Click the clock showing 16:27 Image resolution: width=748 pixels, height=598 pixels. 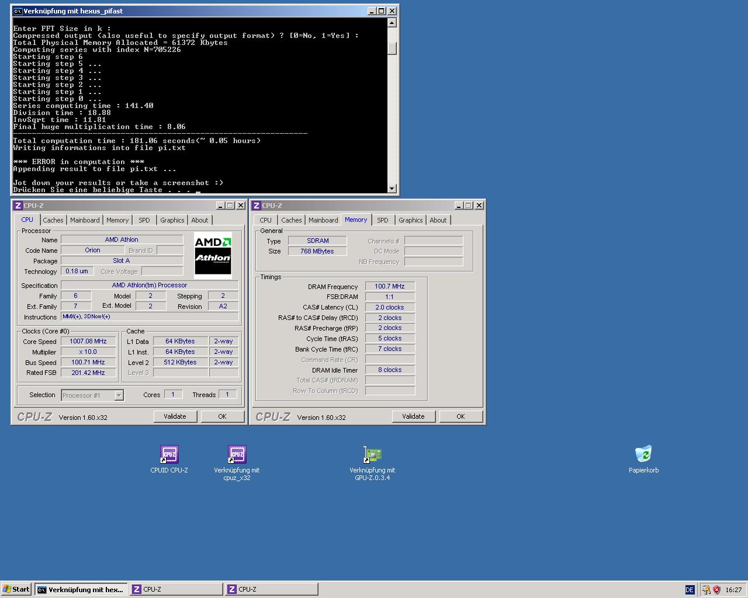(733, 590)
